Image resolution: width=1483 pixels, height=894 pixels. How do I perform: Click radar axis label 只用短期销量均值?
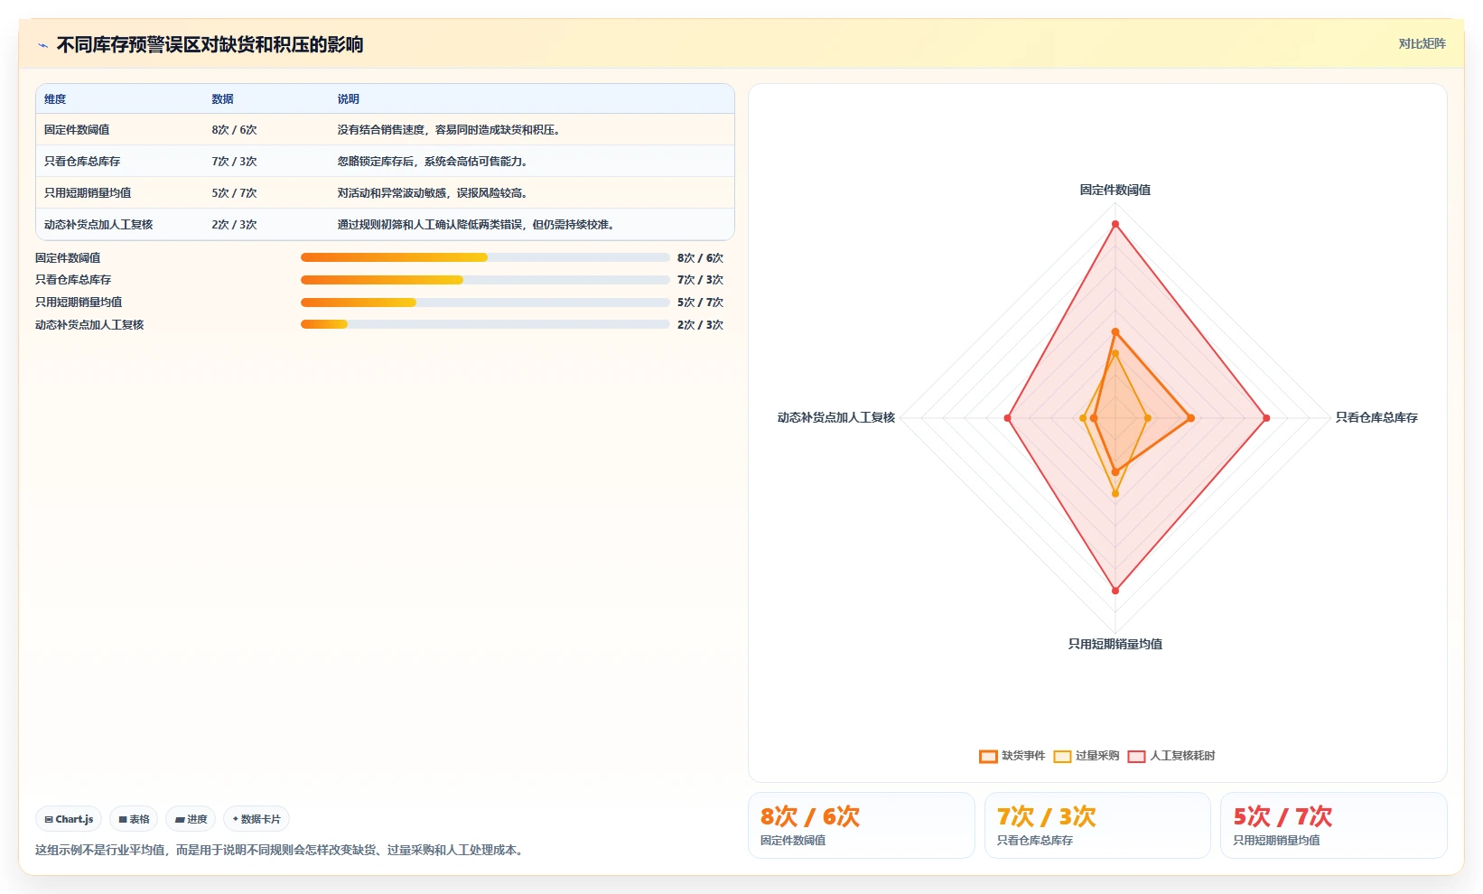pyautogui.click(x=1115, y=645)
